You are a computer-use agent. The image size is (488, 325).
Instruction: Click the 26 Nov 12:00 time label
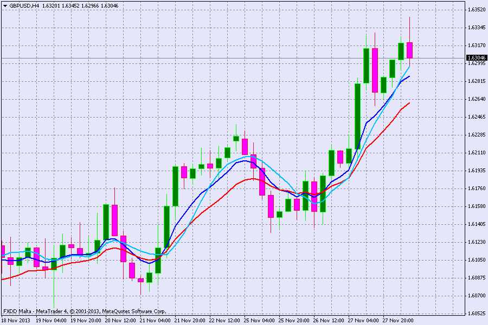[x=329, y=320]
